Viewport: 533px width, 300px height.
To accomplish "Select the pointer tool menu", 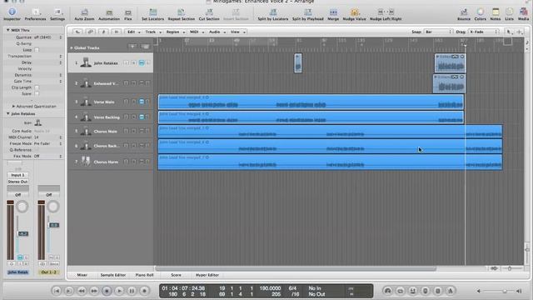I will coord(509,32).
